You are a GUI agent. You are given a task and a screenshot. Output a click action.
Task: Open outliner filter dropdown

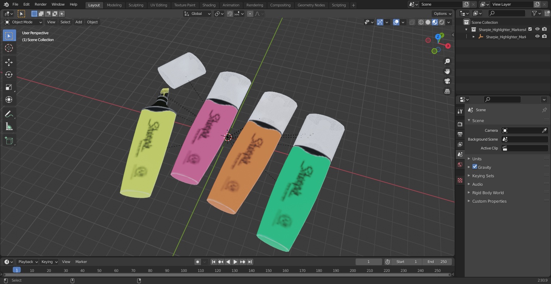[536, 13]
